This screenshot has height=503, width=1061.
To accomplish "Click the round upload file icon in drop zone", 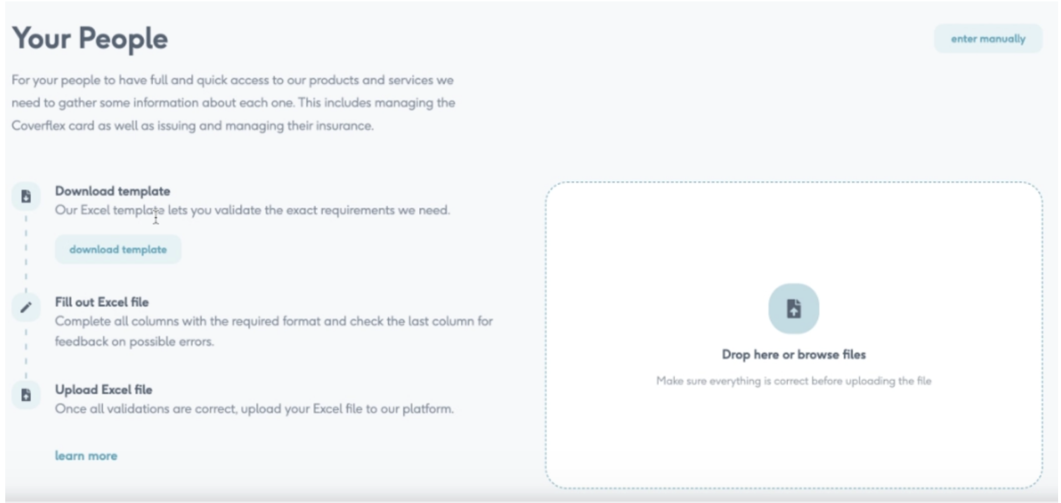I will point(793,309).
